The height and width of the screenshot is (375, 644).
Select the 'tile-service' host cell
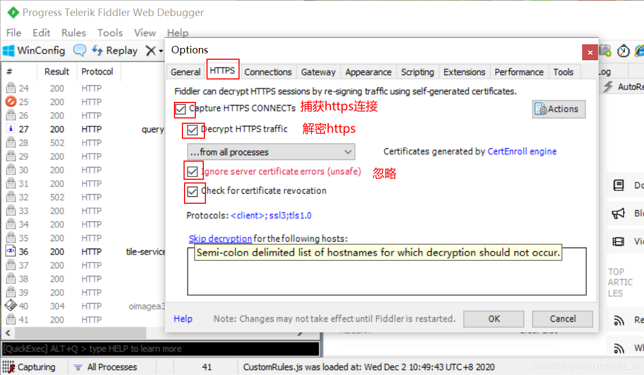(145, 252)
